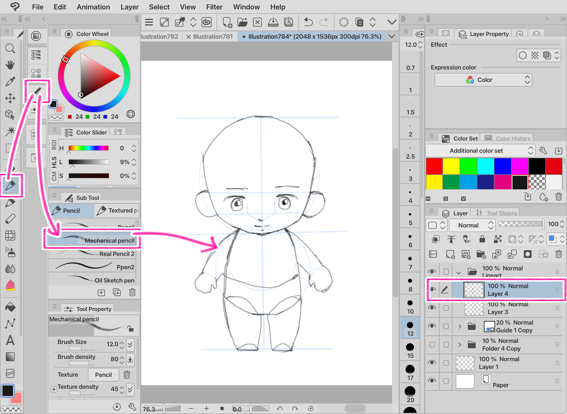Click the Open file folder icon

(x=242, y=22)
